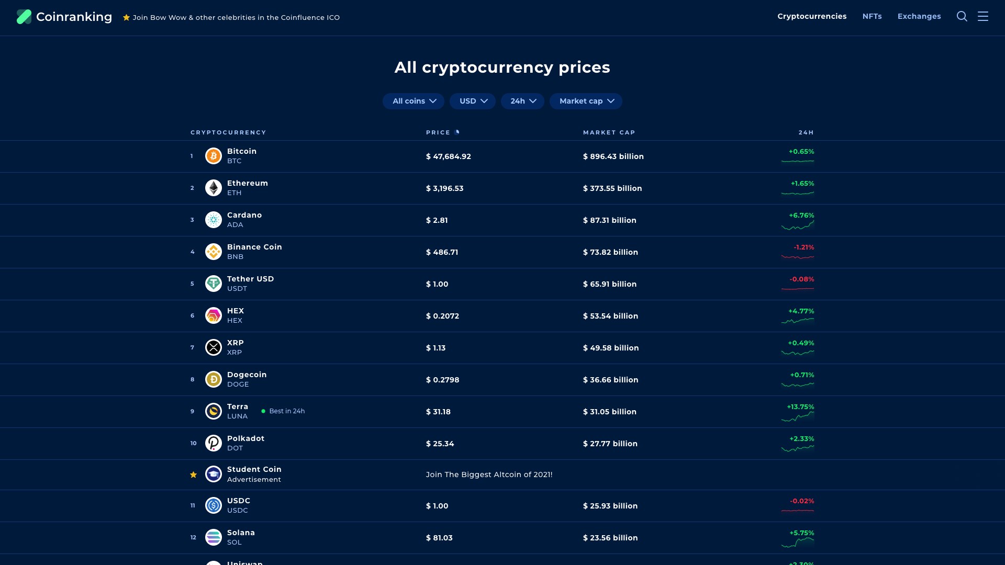
Task: Go to the Cryptocurrencies nav tab
Action: 812,16
